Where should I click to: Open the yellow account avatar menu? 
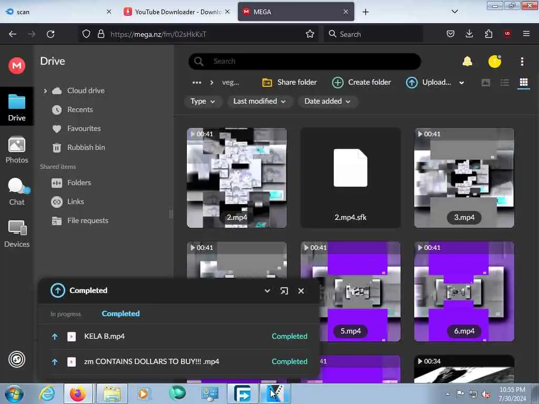click(494, 62)
